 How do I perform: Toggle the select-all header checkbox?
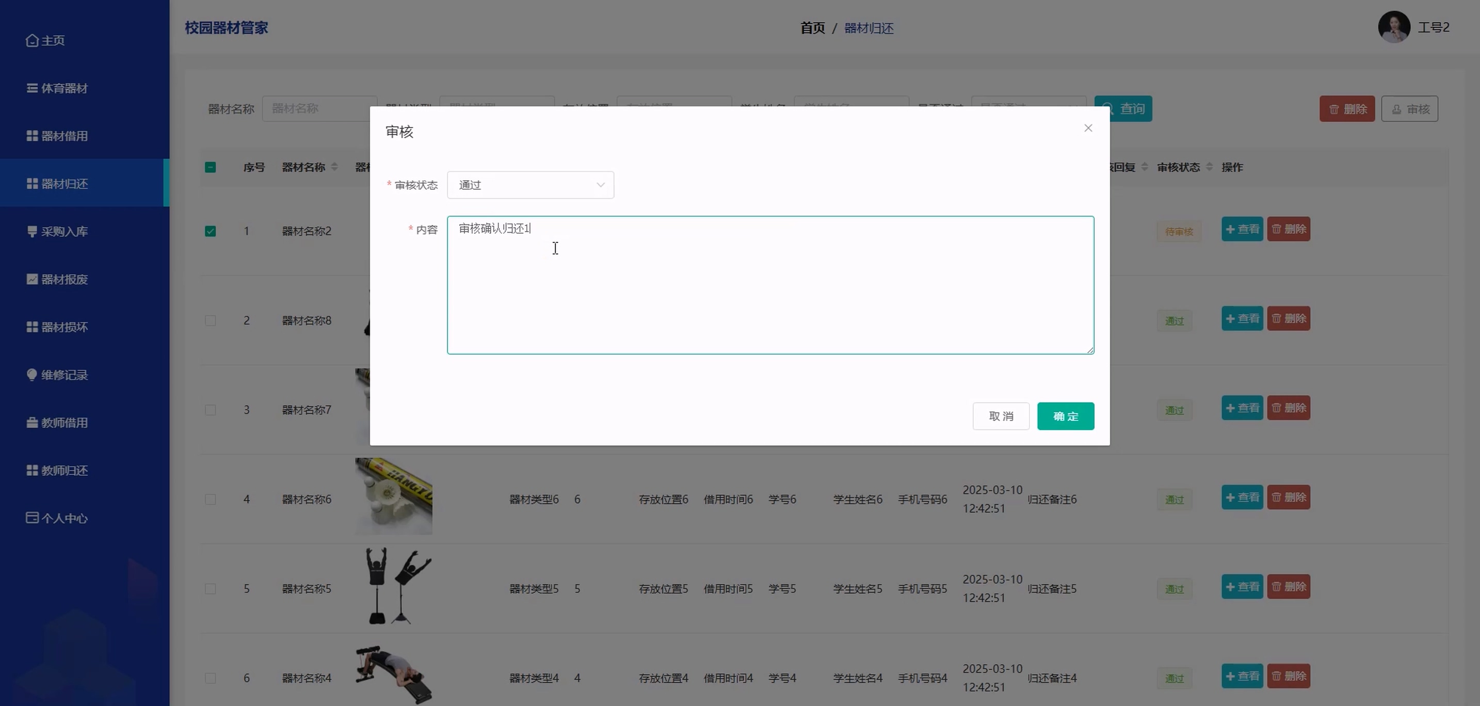[210, 167]
